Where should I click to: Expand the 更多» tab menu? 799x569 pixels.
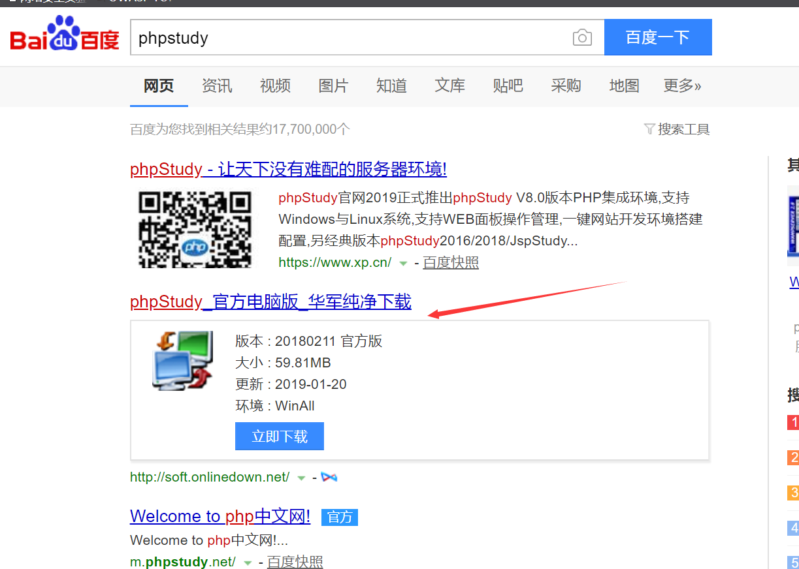[682, 85]
